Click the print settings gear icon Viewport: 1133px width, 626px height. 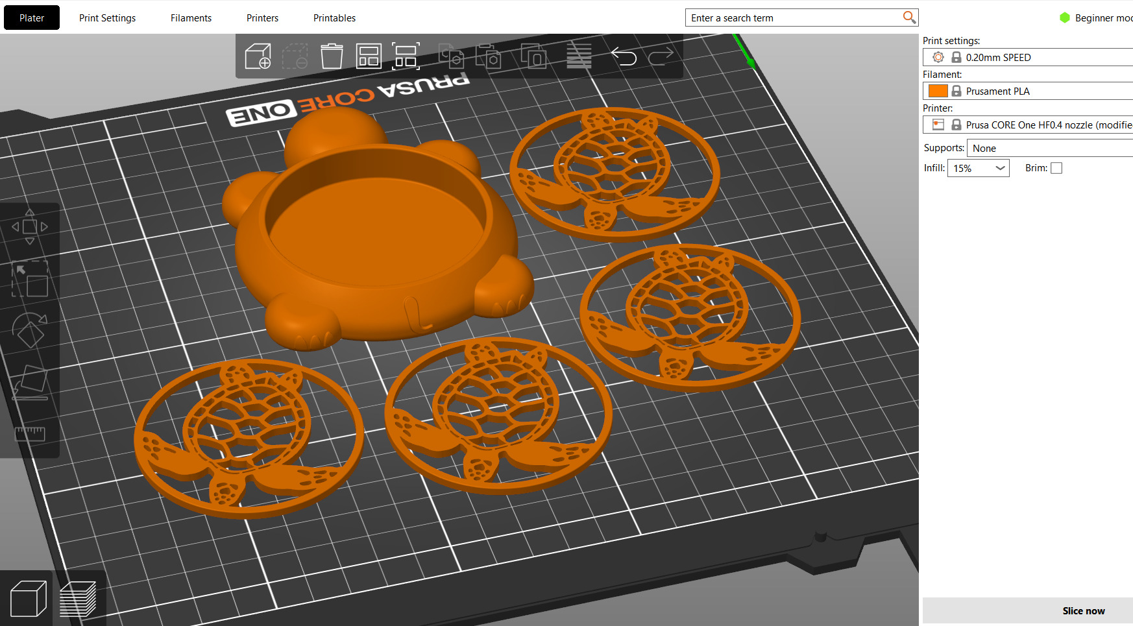pos(938,57)
